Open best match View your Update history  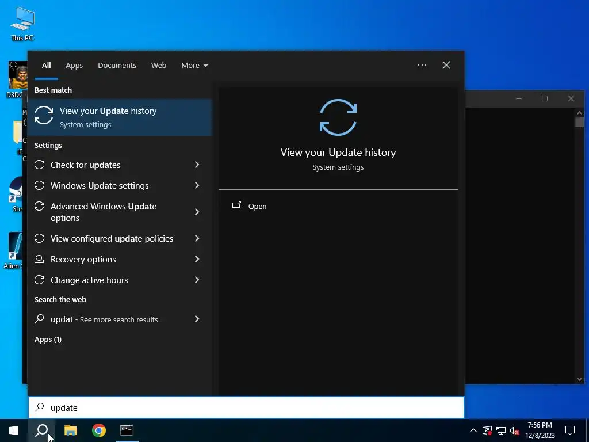pyautogui.click(x=120, y=117)
